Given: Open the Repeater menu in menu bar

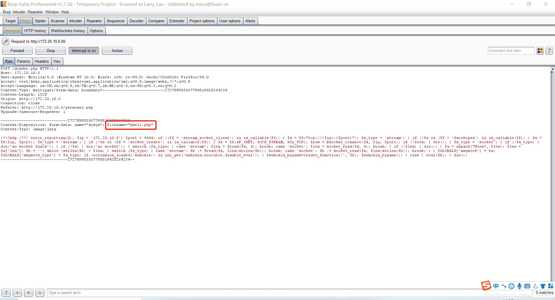Looking at the screenshot, I should (x=35, y=12).
